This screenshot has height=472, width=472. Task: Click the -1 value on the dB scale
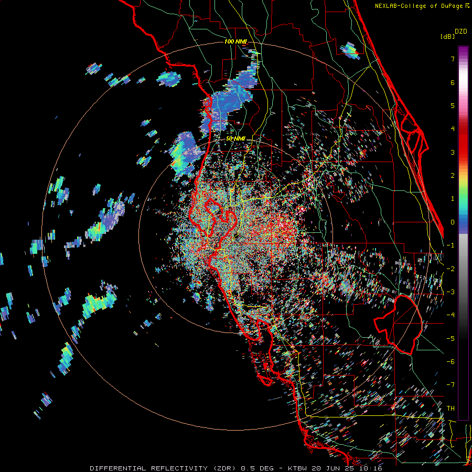pos(450,245)
